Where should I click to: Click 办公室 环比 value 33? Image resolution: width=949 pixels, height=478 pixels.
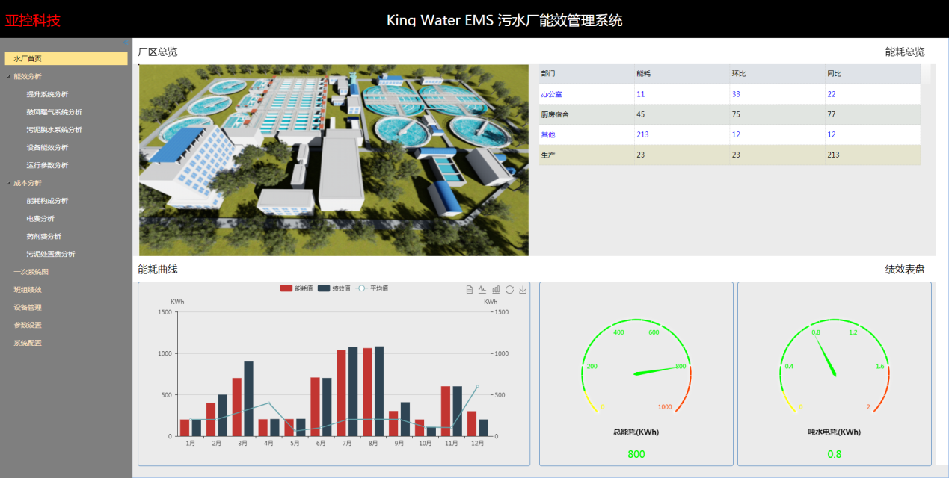(x=737, y=94)
